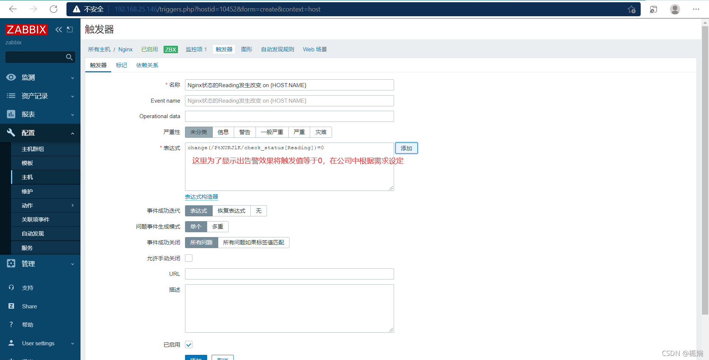
Task: Open 自动发现 in sidebar
Action: (46, 233)
